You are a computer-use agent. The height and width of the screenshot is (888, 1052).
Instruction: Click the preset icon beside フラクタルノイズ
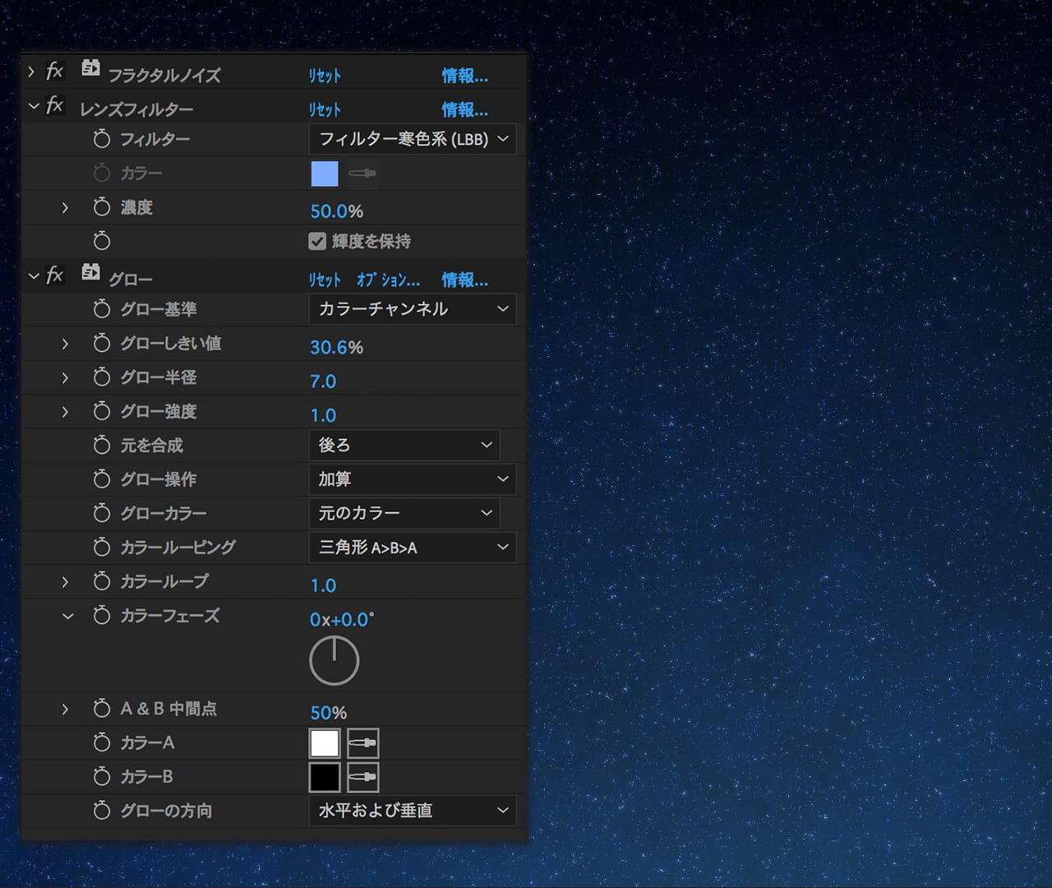[90, 69]
